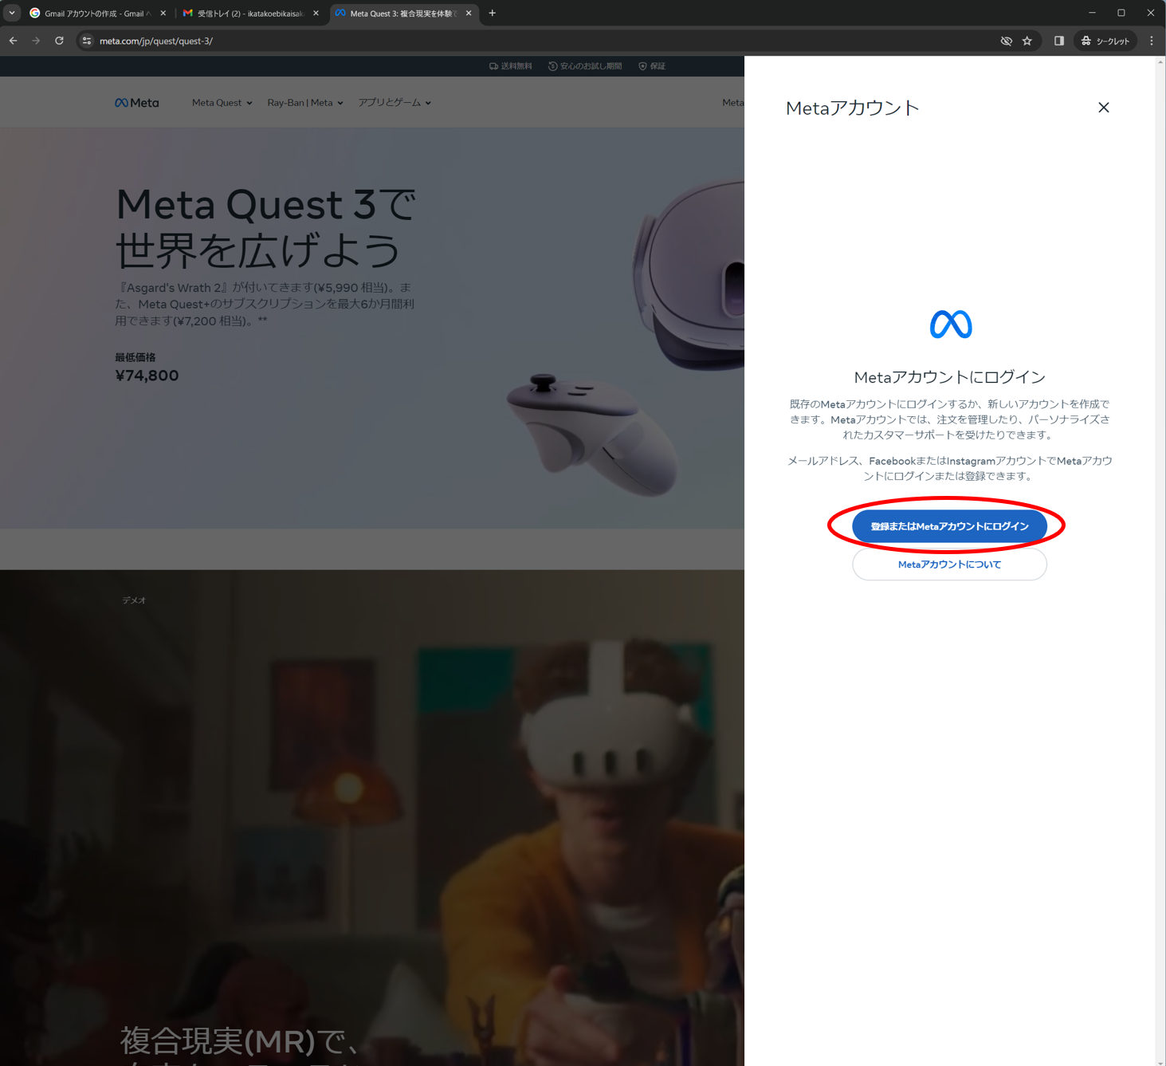Bookmark this page with star icon
The height and width of the screenshot is (1066, 1166).
coord(1027,41)
